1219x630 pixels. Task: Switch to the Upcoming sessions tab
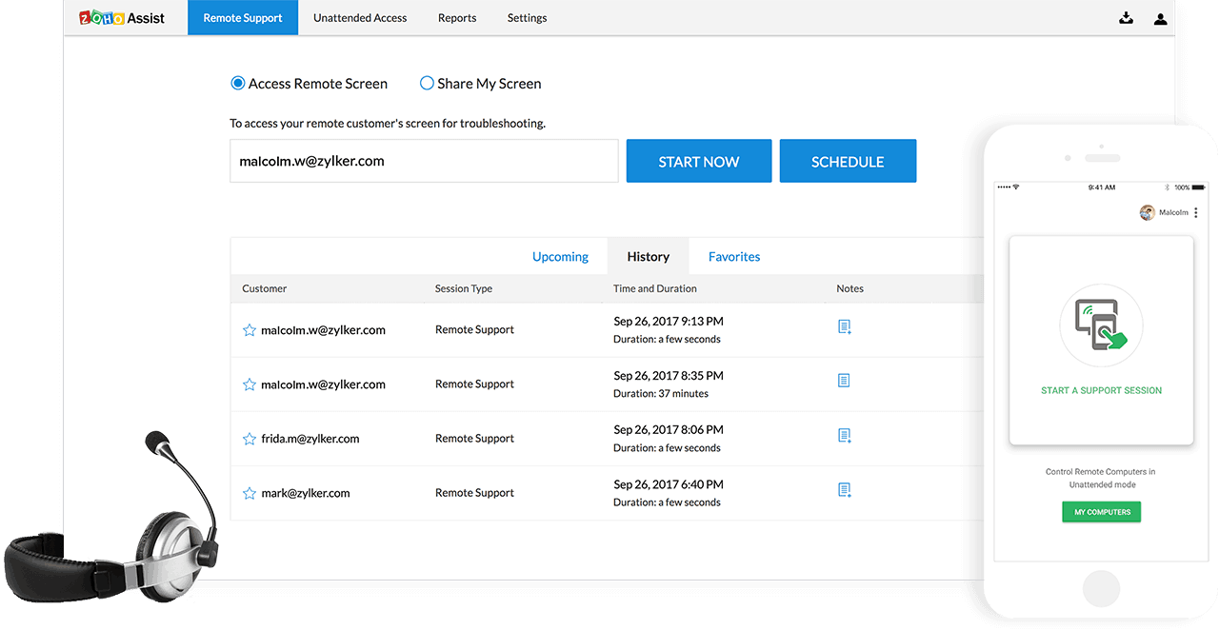[x=560, y=256]
